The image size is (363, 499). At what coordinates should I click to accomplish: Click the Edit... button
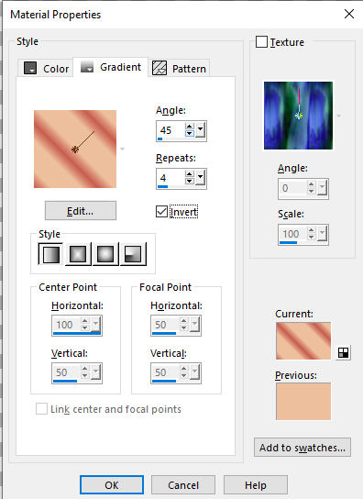coord(81,211)
